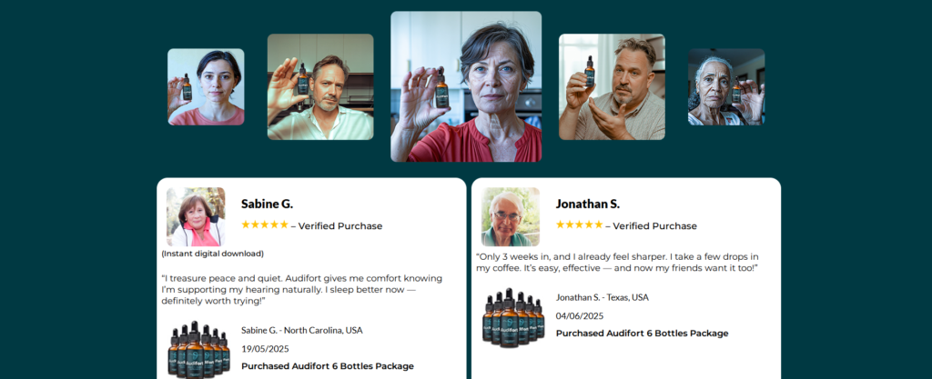
Task: Click Jonathan's five-star rating
Action: pyautogui.click(x=579, y=224)
